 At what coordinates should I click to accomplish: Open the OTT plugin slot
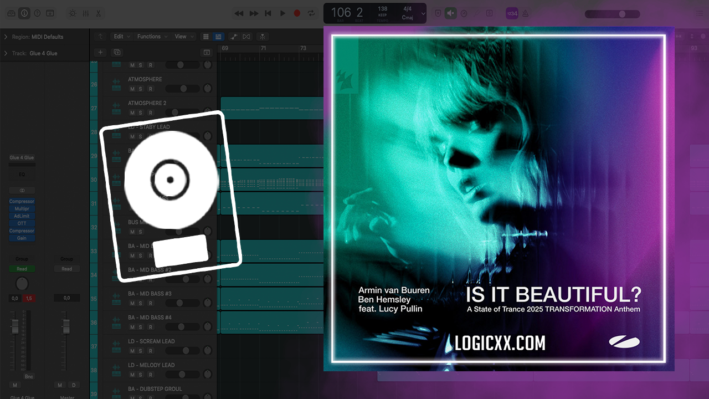pos(22,223)
